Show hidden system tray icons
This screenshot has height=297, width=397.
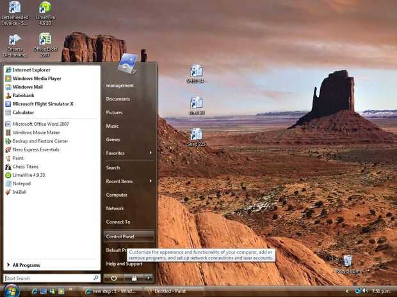point(347,291)
